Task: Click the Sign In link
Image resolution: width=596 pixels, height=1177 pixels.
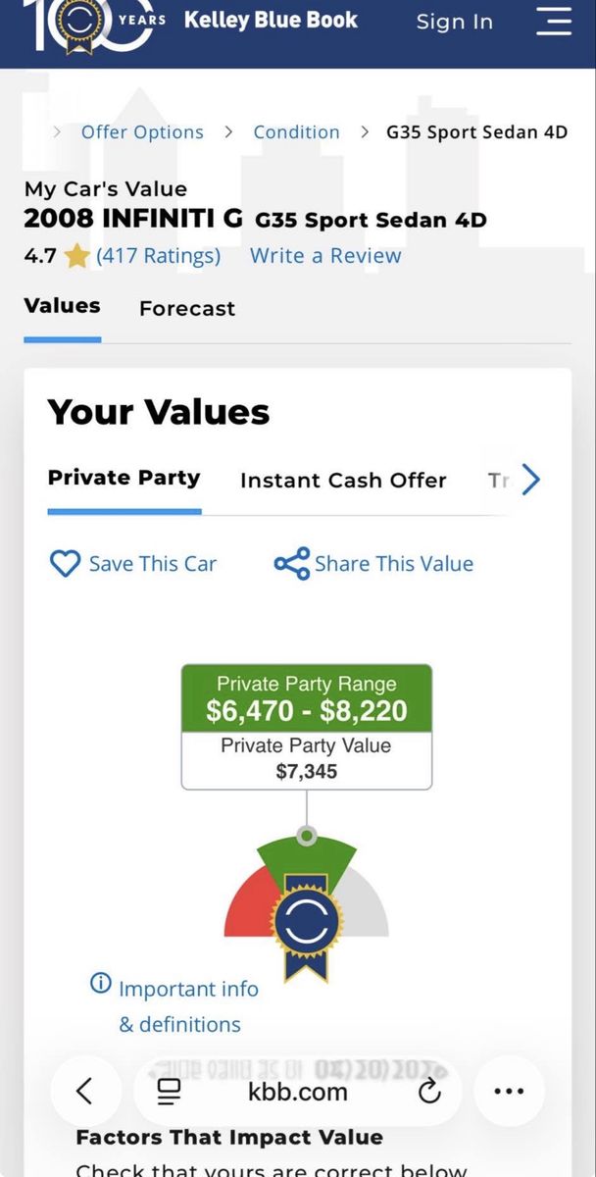Action: tap(455, 22)
